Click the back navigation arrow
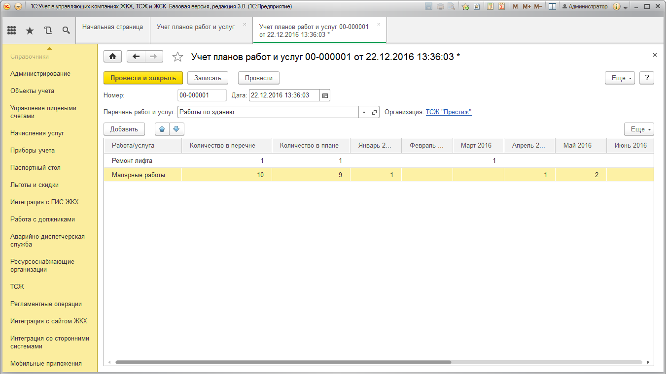 (x=136, y=57)
